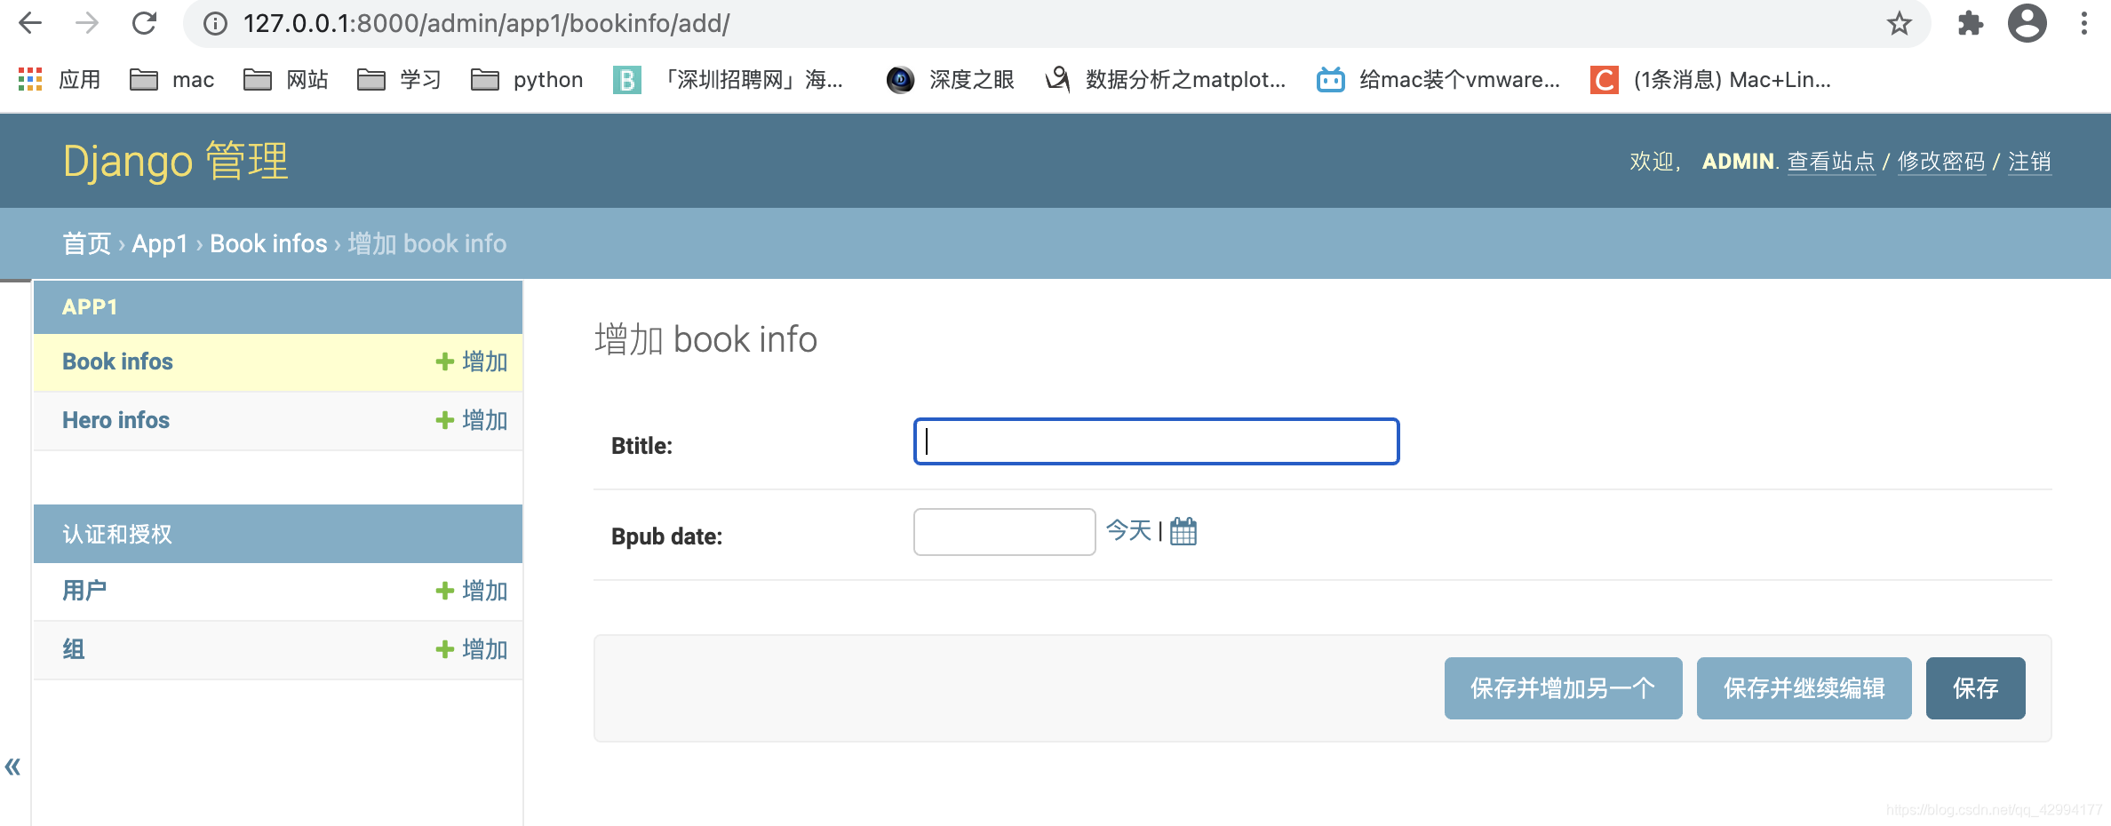Click the 认证和授权 sidebar header
The image size is (2111, 826).
click(117, 534)
